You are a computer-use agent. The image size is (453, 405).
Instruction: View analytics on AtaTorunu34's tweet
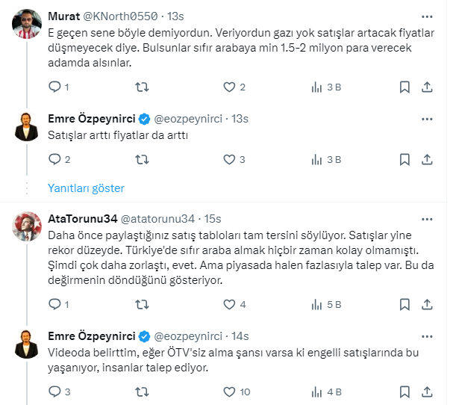[316, 304]
